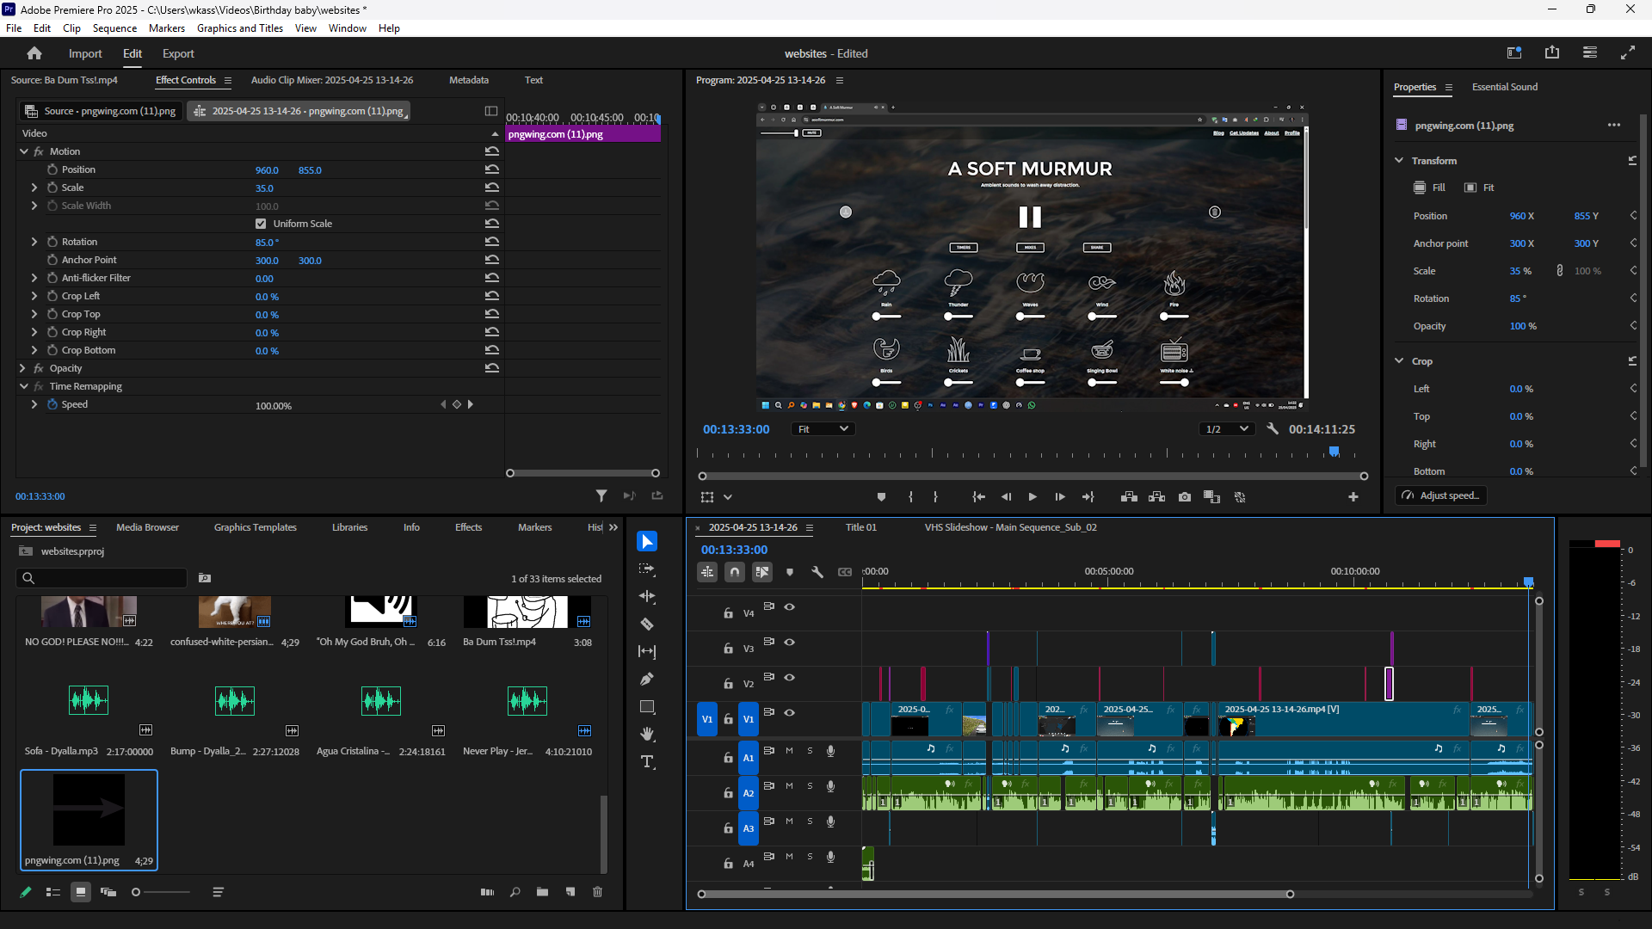
Task: Select the Pen tool in the timeline toolbar
Action: point(647,679)
